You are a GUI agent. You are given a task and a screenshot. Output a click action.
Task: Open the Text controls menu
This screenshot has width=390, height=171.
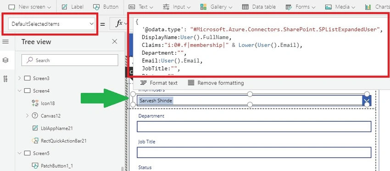(x=140, y=7)
